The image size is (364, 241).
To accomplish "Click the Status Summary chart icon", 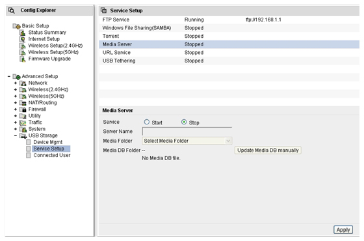I will pos(23,33).
